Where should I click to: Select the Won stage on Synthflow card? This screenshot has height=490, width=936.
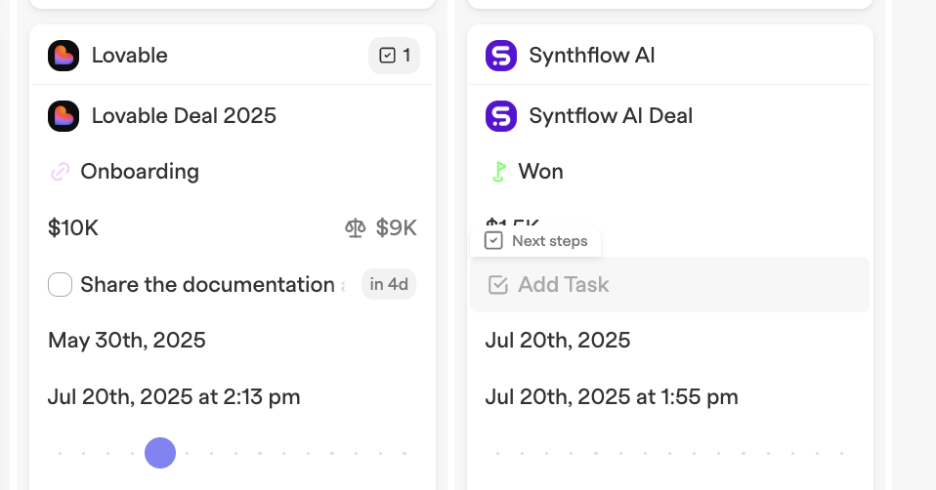[540, 172]
